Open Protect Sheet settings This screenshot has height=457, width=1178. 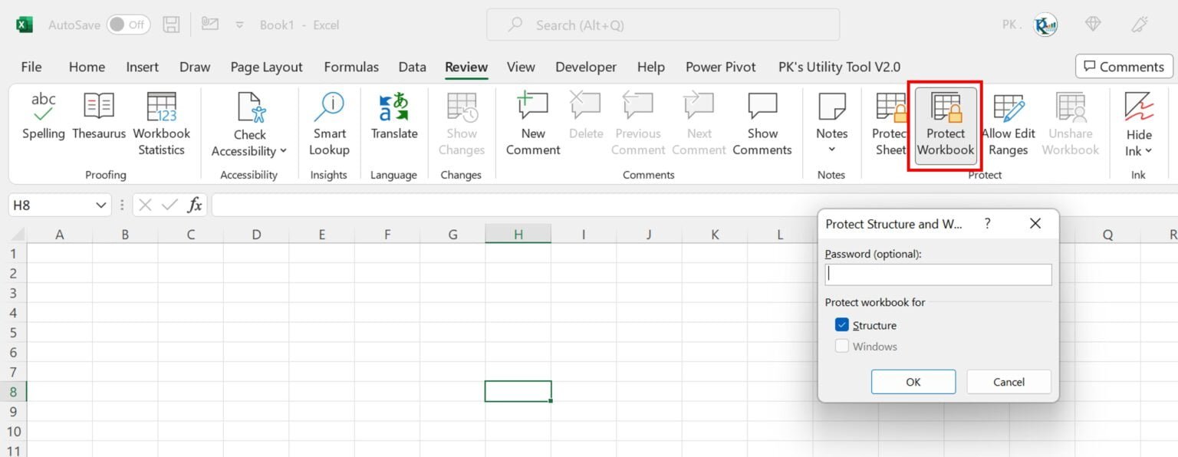point(889,121)
